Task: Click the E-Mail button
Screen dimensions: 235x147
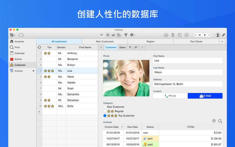Action: click(205, 96)
